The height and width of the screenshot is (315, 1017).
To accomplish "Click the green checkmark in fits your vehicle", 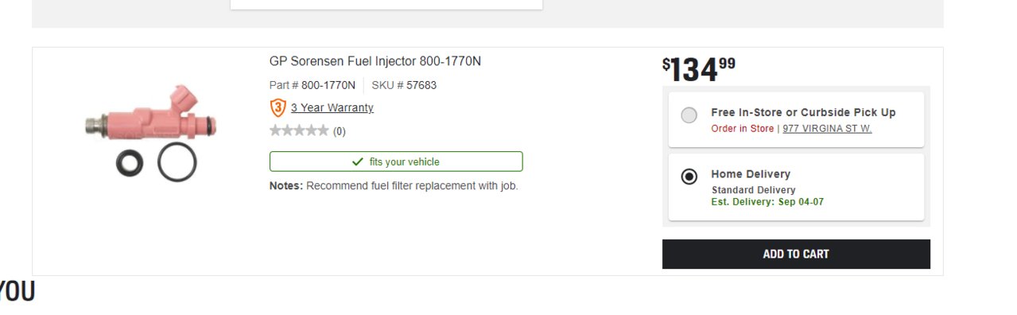I will [358, 161].
